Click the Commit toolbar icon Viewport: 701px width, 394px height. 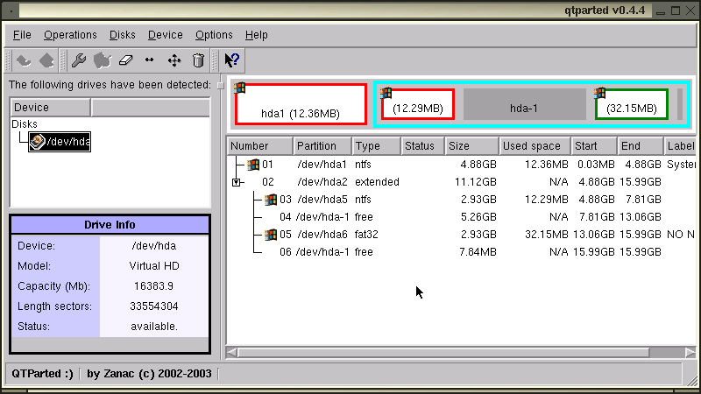46,60
